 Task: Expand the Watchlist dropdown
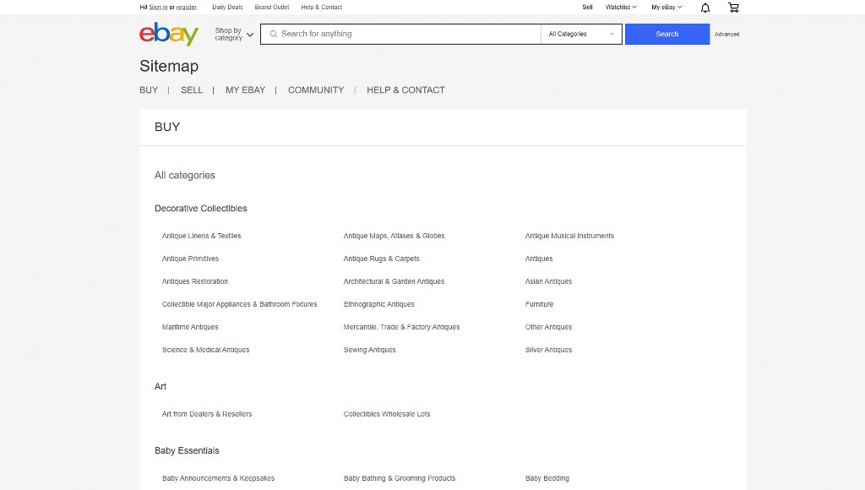pyautogui.click(x=621, y=7)
